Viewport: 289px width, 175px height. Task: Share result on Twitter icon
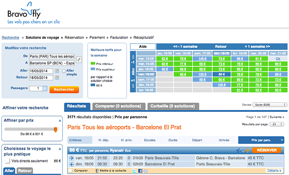tap(134, 171)
